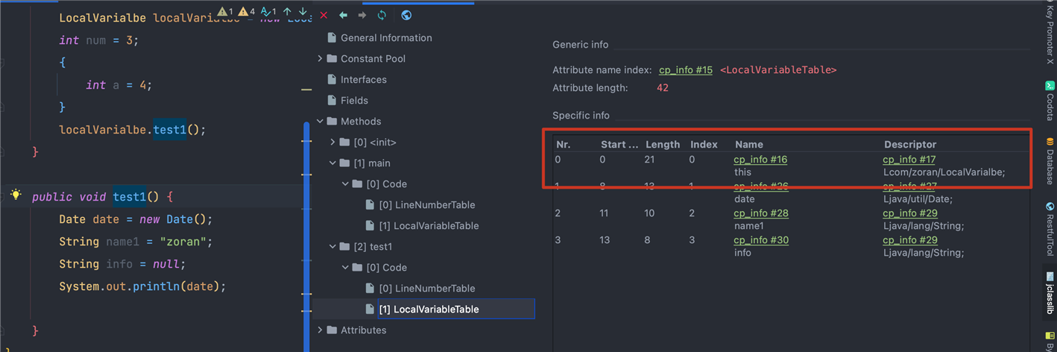Click the light bulb quick-fix icon

pos(16,195)
